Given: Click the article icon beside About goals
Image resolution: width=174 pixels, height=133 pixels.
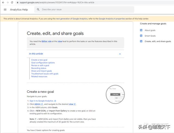Looking at the screenshot, I should (141, 30).
